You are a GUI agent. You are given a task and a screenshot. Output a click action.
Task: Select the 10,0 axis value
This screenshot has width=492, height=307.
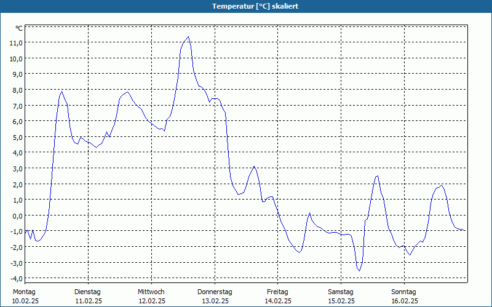pos(16,58)
